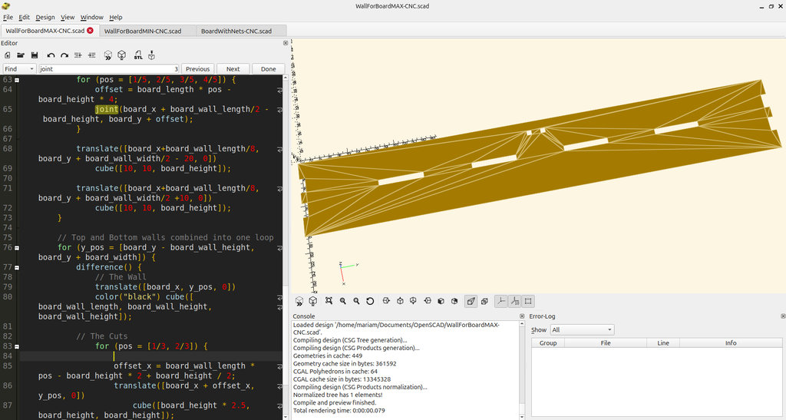Click the Export as STL icon
The width and height of the screenshot is (786, 420).
138,55
